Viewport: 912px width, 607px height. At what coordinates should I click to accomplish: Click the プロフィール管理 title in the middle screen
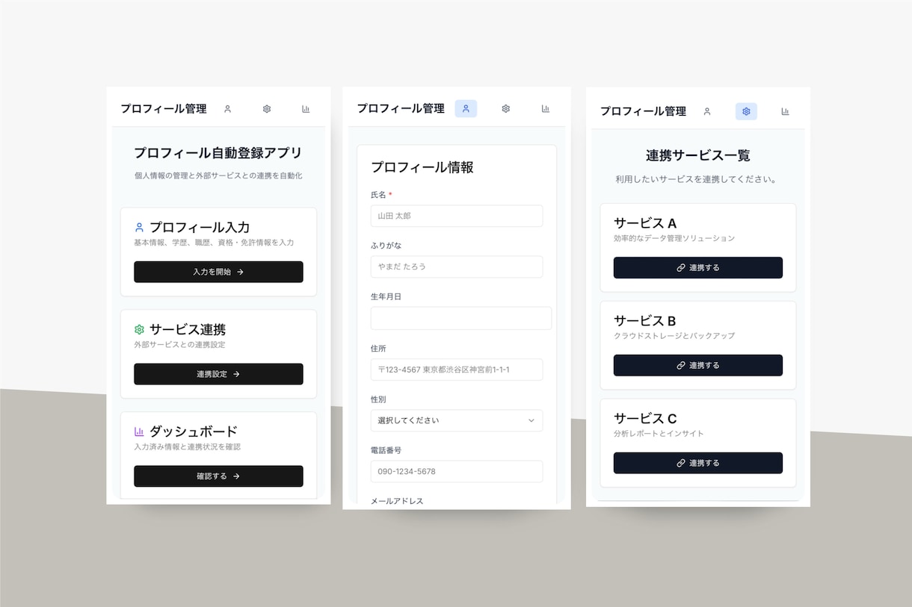[x=401, y=108]
